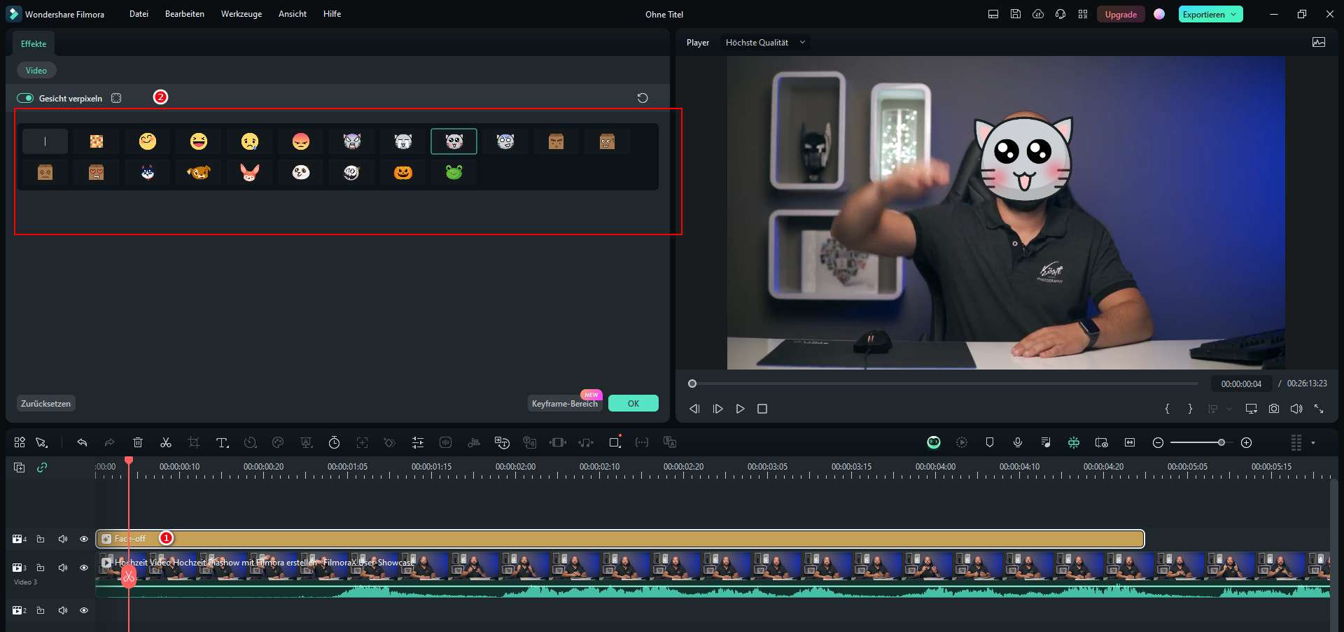Redo the last action
Screen dimensions: 1344x632
[x=110, y=442]
